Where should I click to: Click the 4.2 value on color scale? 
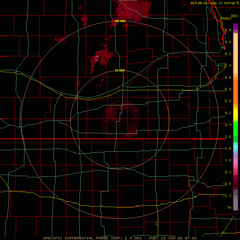point(228,113)
